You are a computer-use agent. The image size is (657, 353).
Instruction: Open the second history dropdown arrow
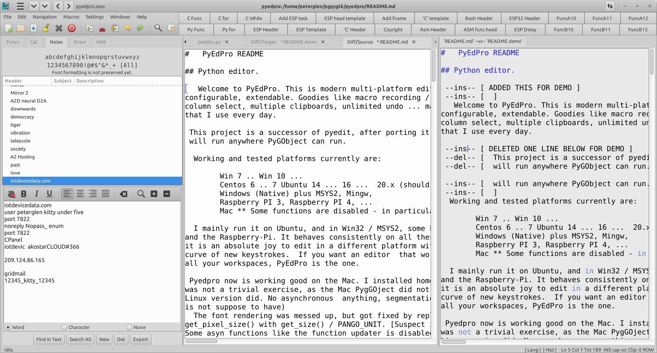click(44, 6)
